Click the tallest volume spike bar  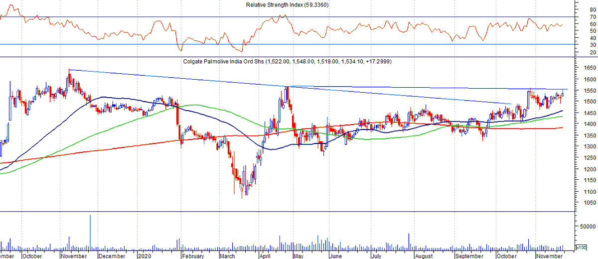90,232
